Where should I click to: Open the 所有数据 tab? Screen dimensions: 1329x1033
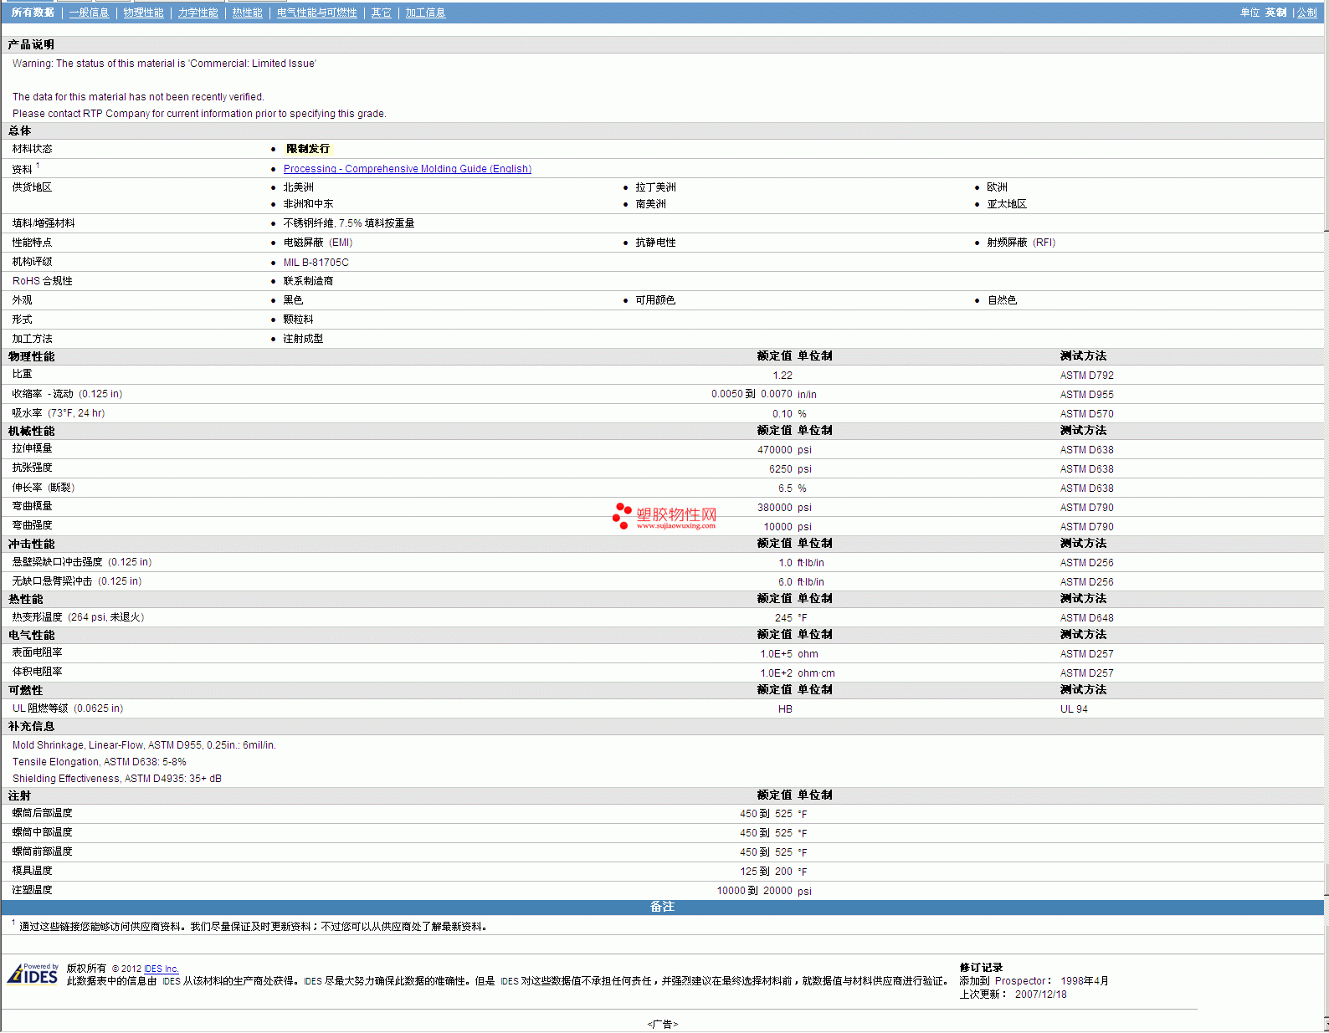point(33,13)
